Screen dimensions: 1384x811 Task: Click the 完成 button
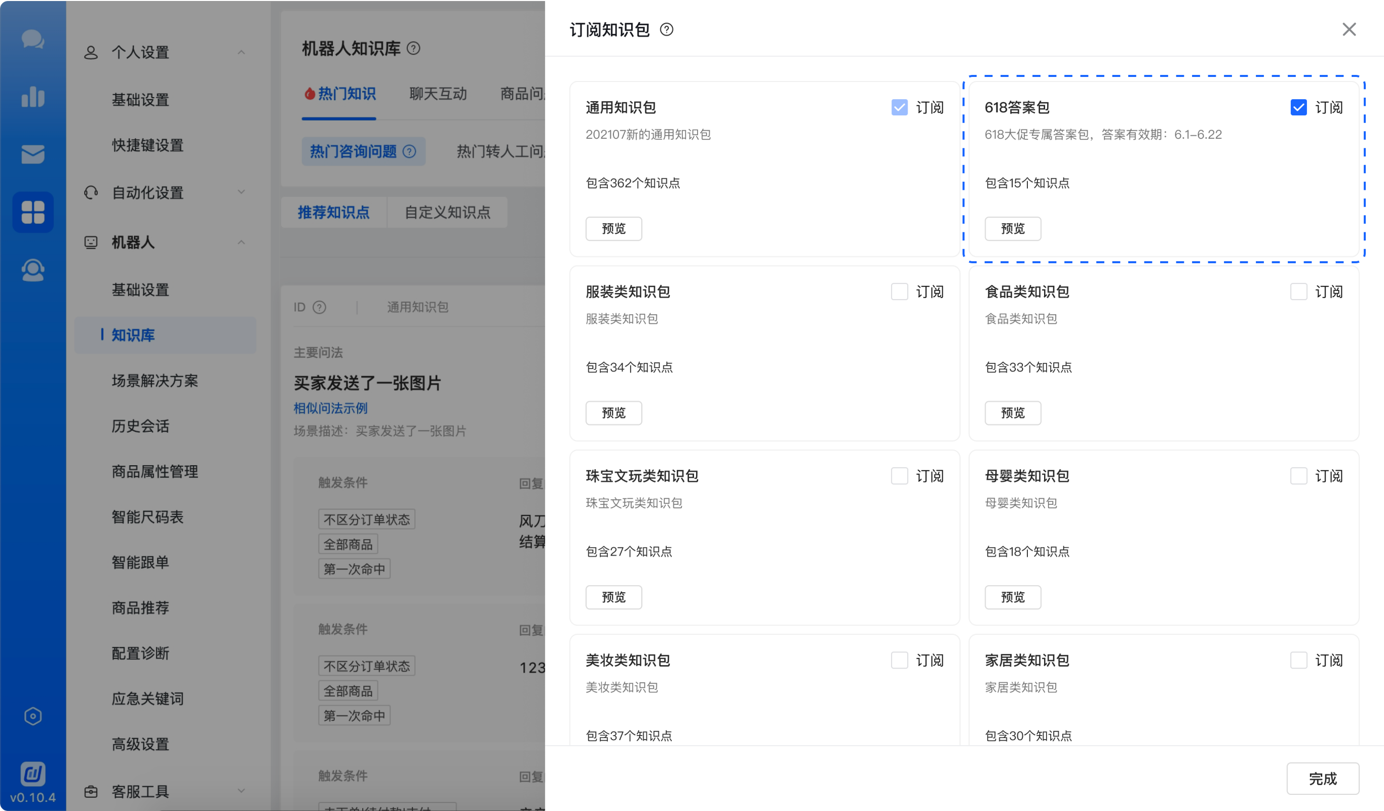click(1323, 779)
